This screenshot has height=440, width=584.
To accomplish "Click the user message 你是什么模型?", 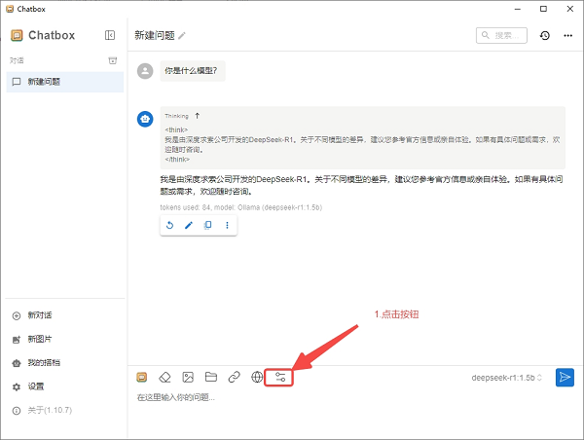I will coord(193,71).
